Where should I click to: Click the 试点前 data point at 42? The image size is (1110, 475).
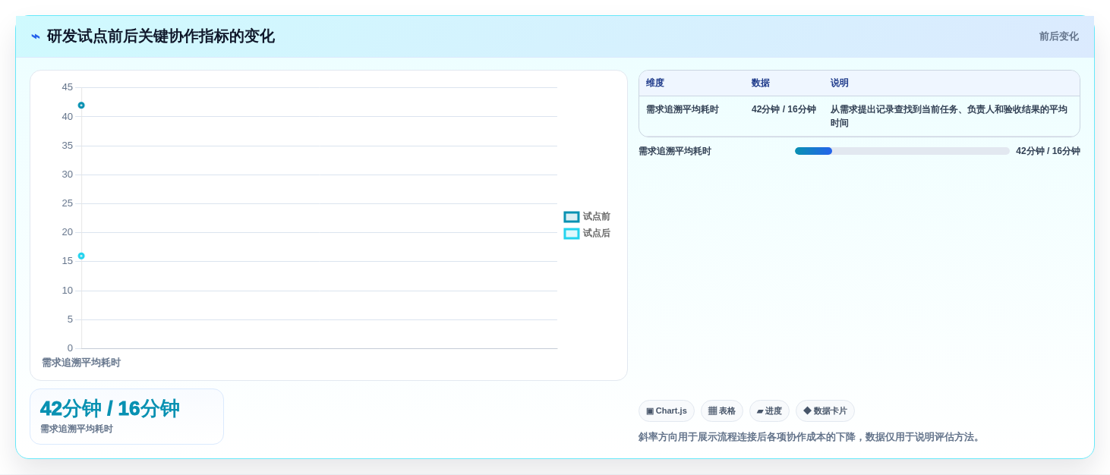click(81, 105)
